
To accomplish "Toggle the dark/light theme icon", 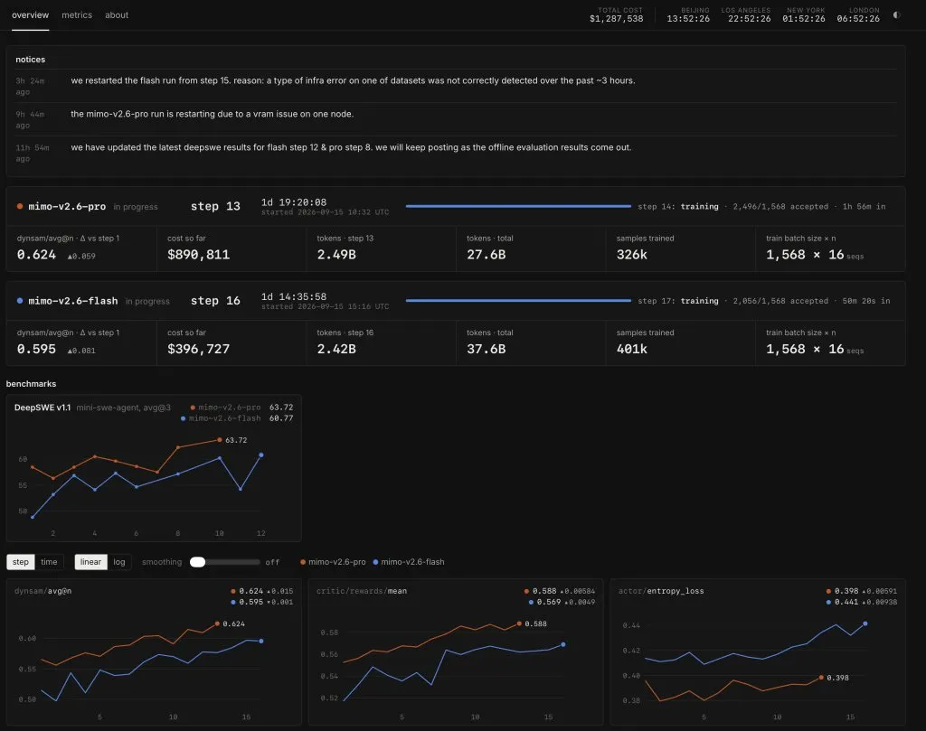I will (896, 15).
